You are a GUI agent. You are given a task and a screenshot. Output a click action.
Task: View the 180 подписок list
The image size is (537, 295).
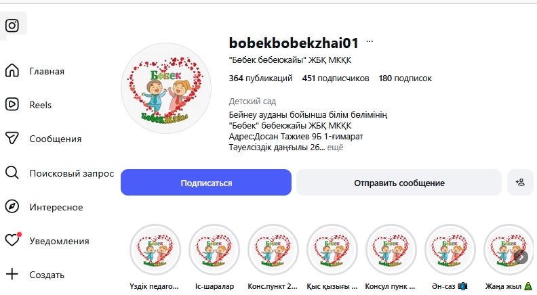coord(405,78)
